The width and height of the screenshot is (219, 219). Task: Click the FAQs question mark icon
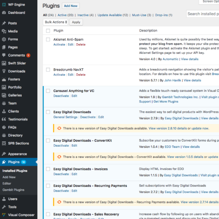(4, 127)
